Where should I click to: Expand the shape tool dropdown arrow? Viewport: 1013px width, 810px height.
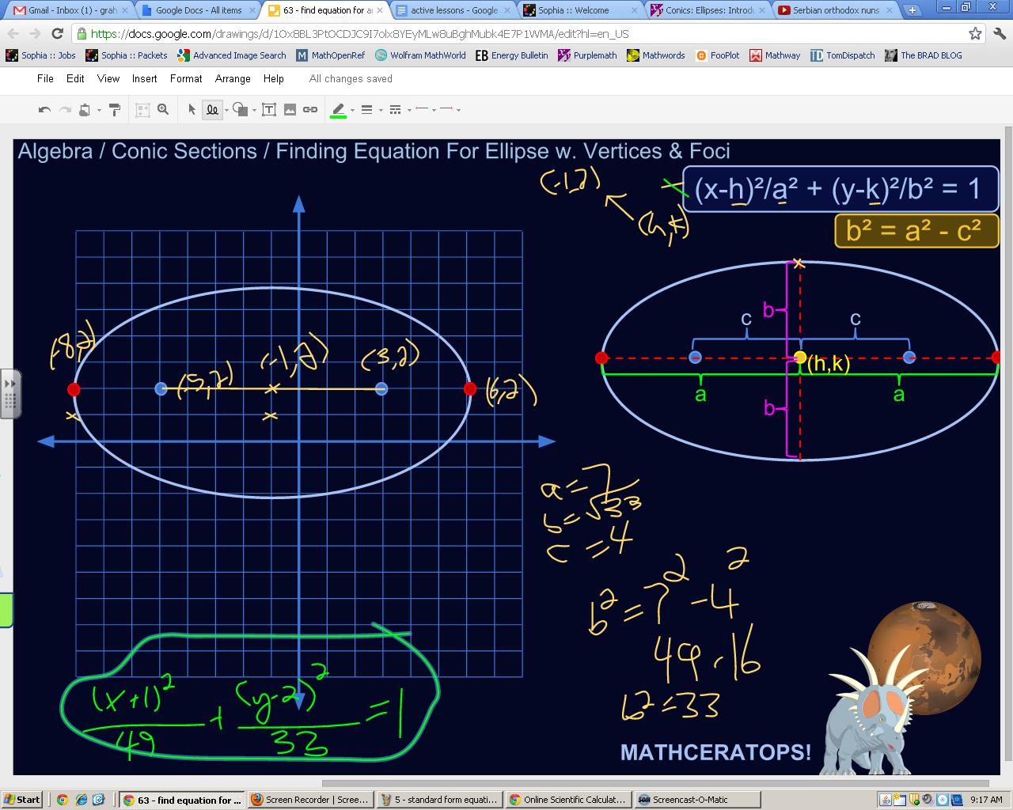pos(255,111)
